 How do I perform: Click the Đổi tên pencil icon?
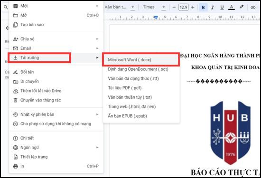point(16,72)
